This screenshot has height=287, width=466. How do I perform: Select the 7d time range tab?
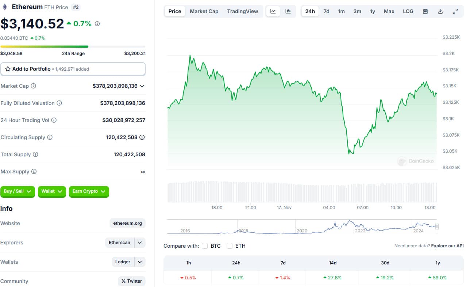pos(326,11)
